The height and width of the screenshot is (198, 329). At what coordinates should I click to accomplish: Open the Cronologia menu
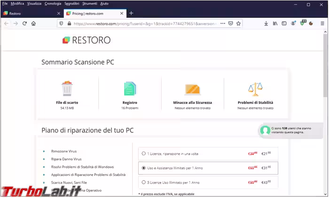[x=53, y=4]
